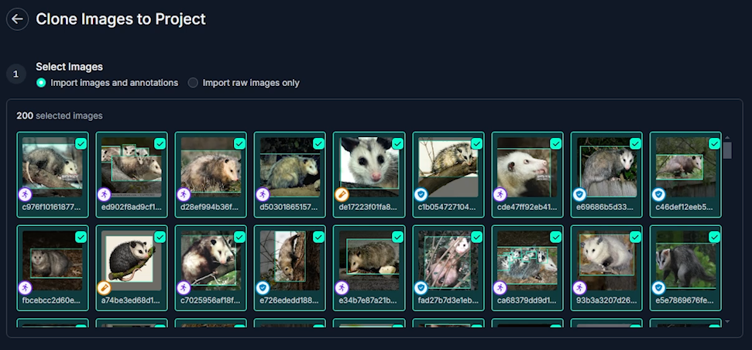
Task: Deselect checkbox on e5e7869676fe image
Action: 714,237
